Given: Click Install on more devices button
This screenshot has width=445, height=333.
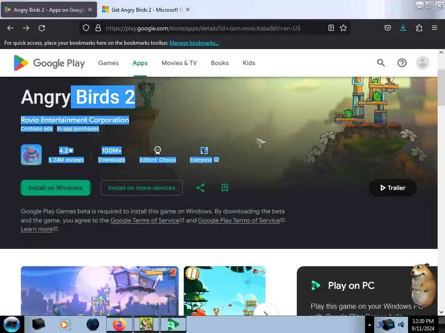Looking at the screenshot, I should [142, 188].
